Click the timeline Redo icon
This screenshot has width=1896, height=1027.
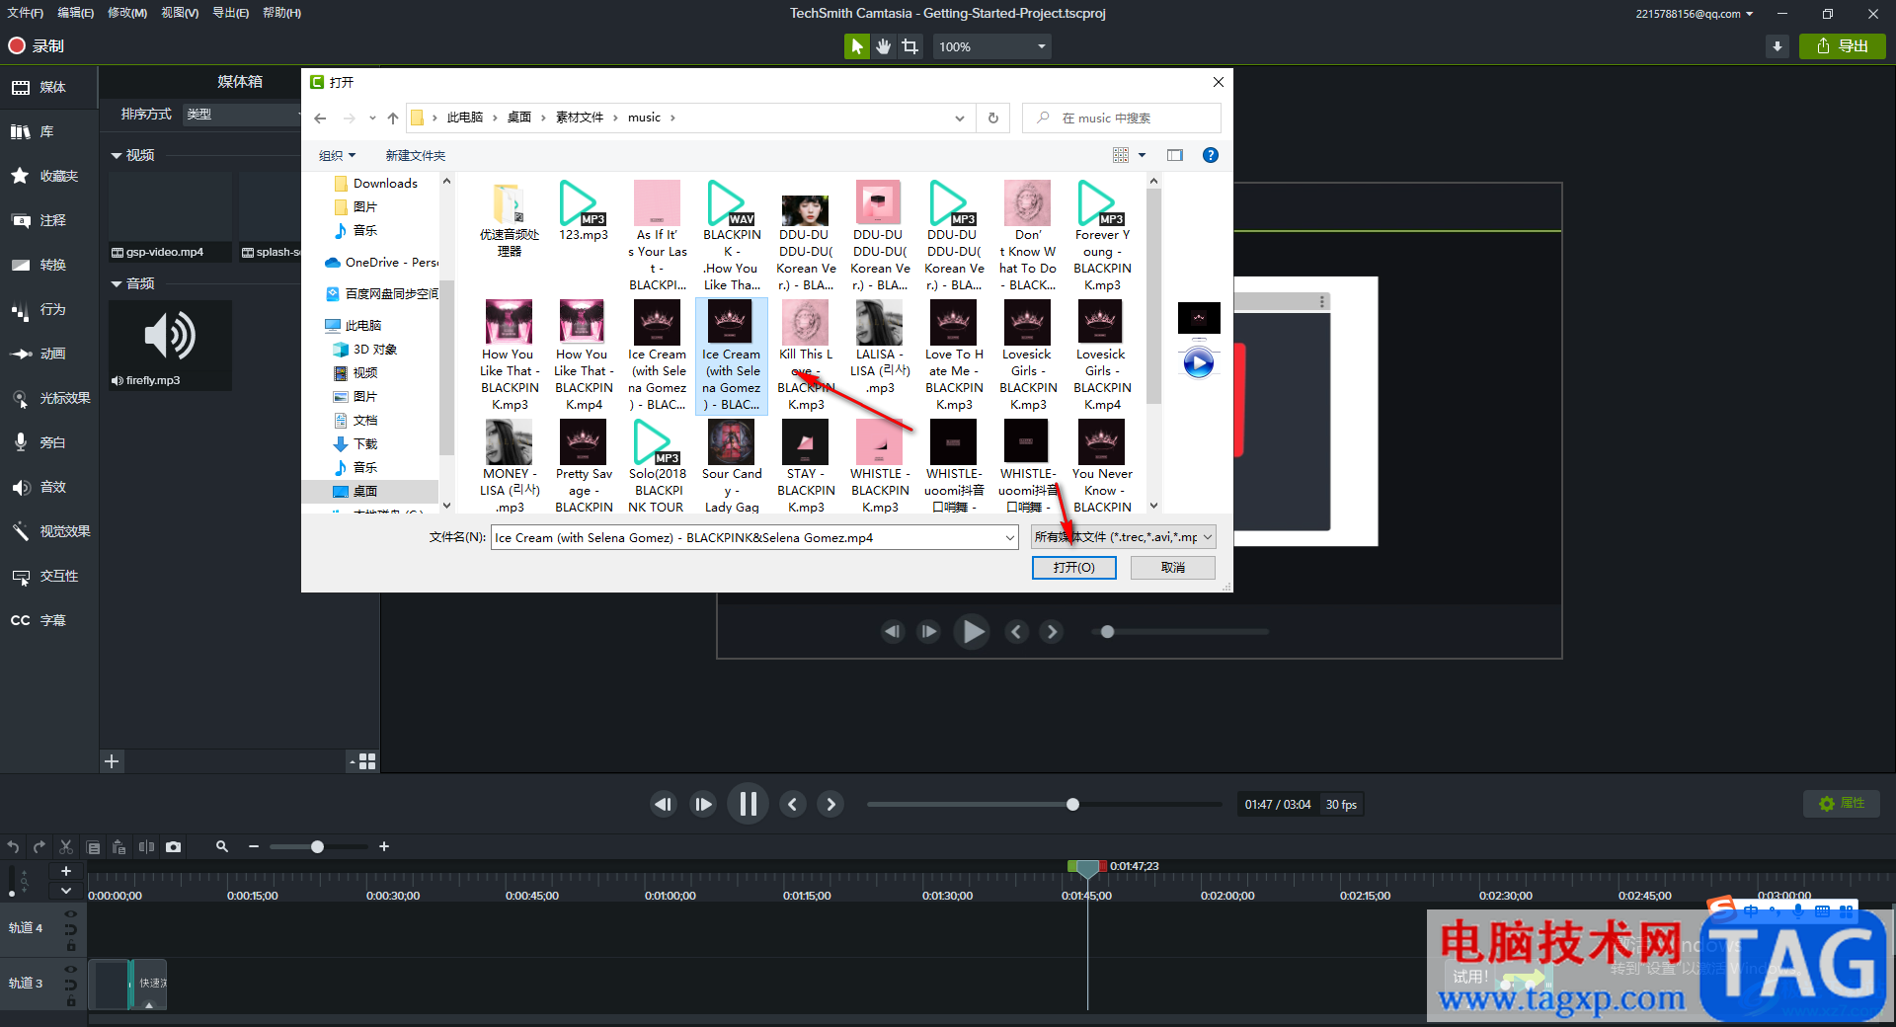pos(39,846)
